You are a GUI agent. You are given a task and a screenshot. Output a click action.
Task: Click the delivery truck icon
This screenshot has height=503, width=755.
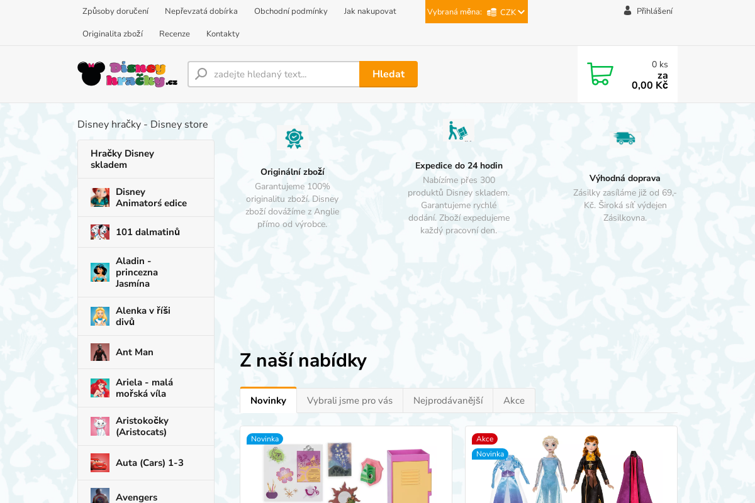tap(624, 138)
